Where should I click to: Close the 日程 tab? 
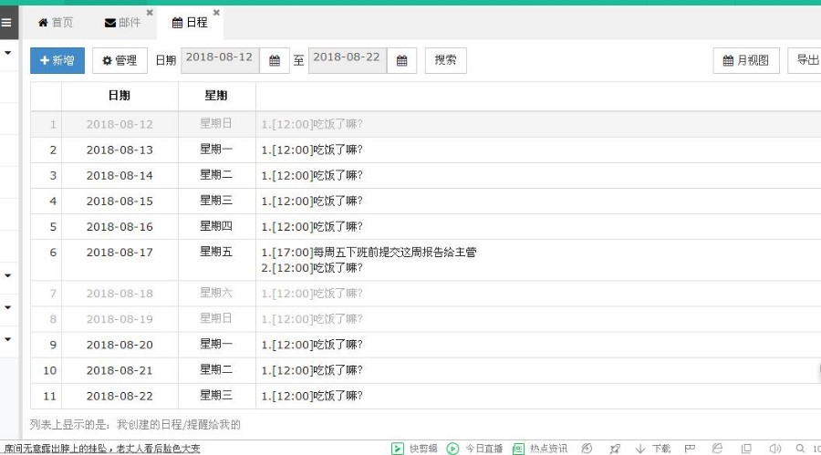(x=216, y=13)
